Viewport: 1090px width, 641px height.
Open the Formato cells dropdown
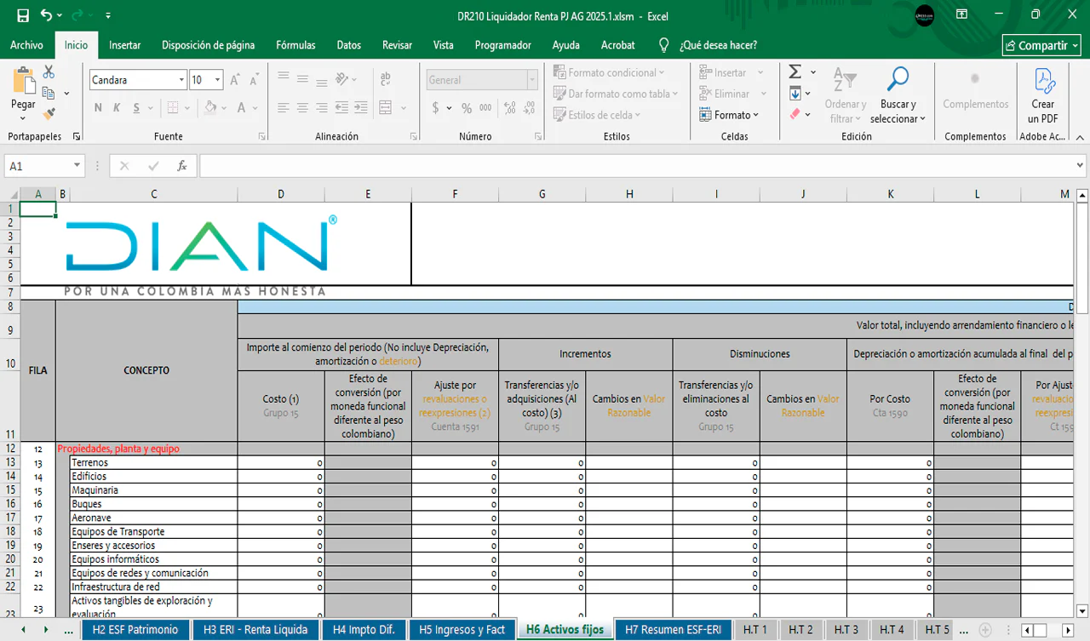coord(730,115)
